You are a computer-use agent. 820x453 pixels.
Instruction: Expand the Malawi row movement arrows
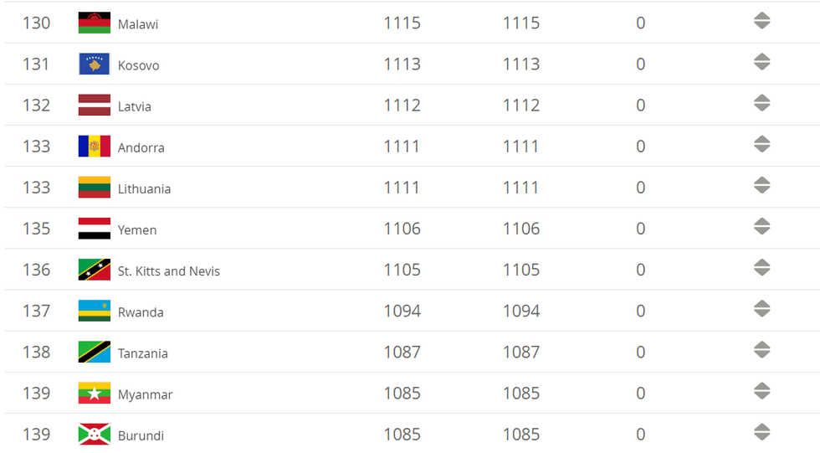tap(761, 21)
